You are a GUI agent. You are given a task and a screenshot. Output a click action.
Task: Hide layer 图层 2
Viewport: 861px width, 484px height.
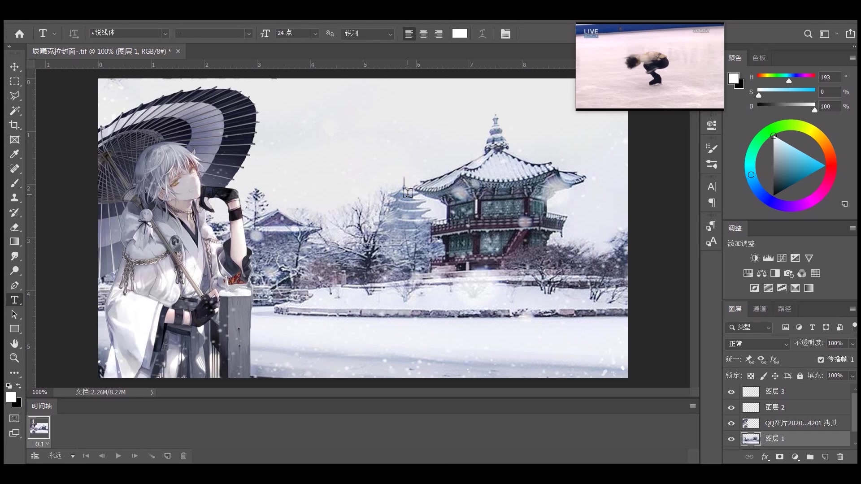tap(731, 407)
